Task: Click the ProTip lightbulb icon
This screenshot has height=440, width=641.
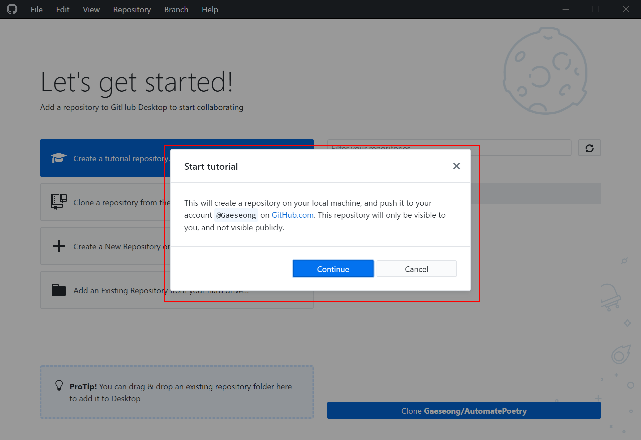Action: coord(59,385)
